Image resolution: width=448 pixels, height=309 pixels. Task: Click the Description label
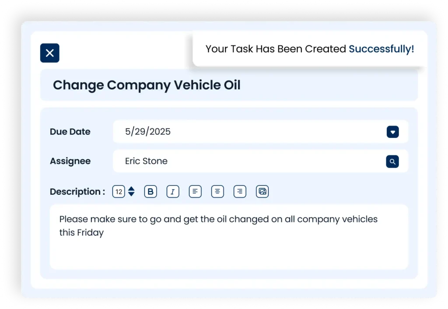pos(77,192)
